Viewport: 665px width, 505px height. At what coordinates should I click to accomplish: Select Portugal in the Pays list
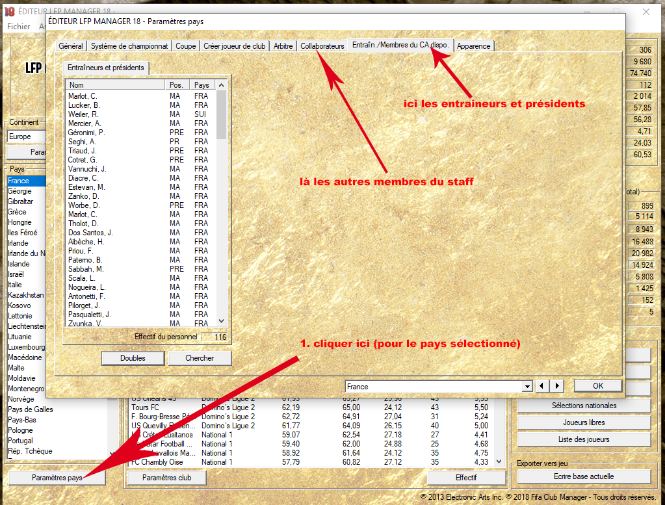pyautogui.click(x=20, y=441)
